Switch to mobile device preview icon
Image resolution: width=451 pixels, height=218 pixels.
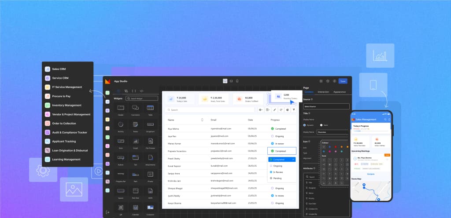(x=237, y=81)
